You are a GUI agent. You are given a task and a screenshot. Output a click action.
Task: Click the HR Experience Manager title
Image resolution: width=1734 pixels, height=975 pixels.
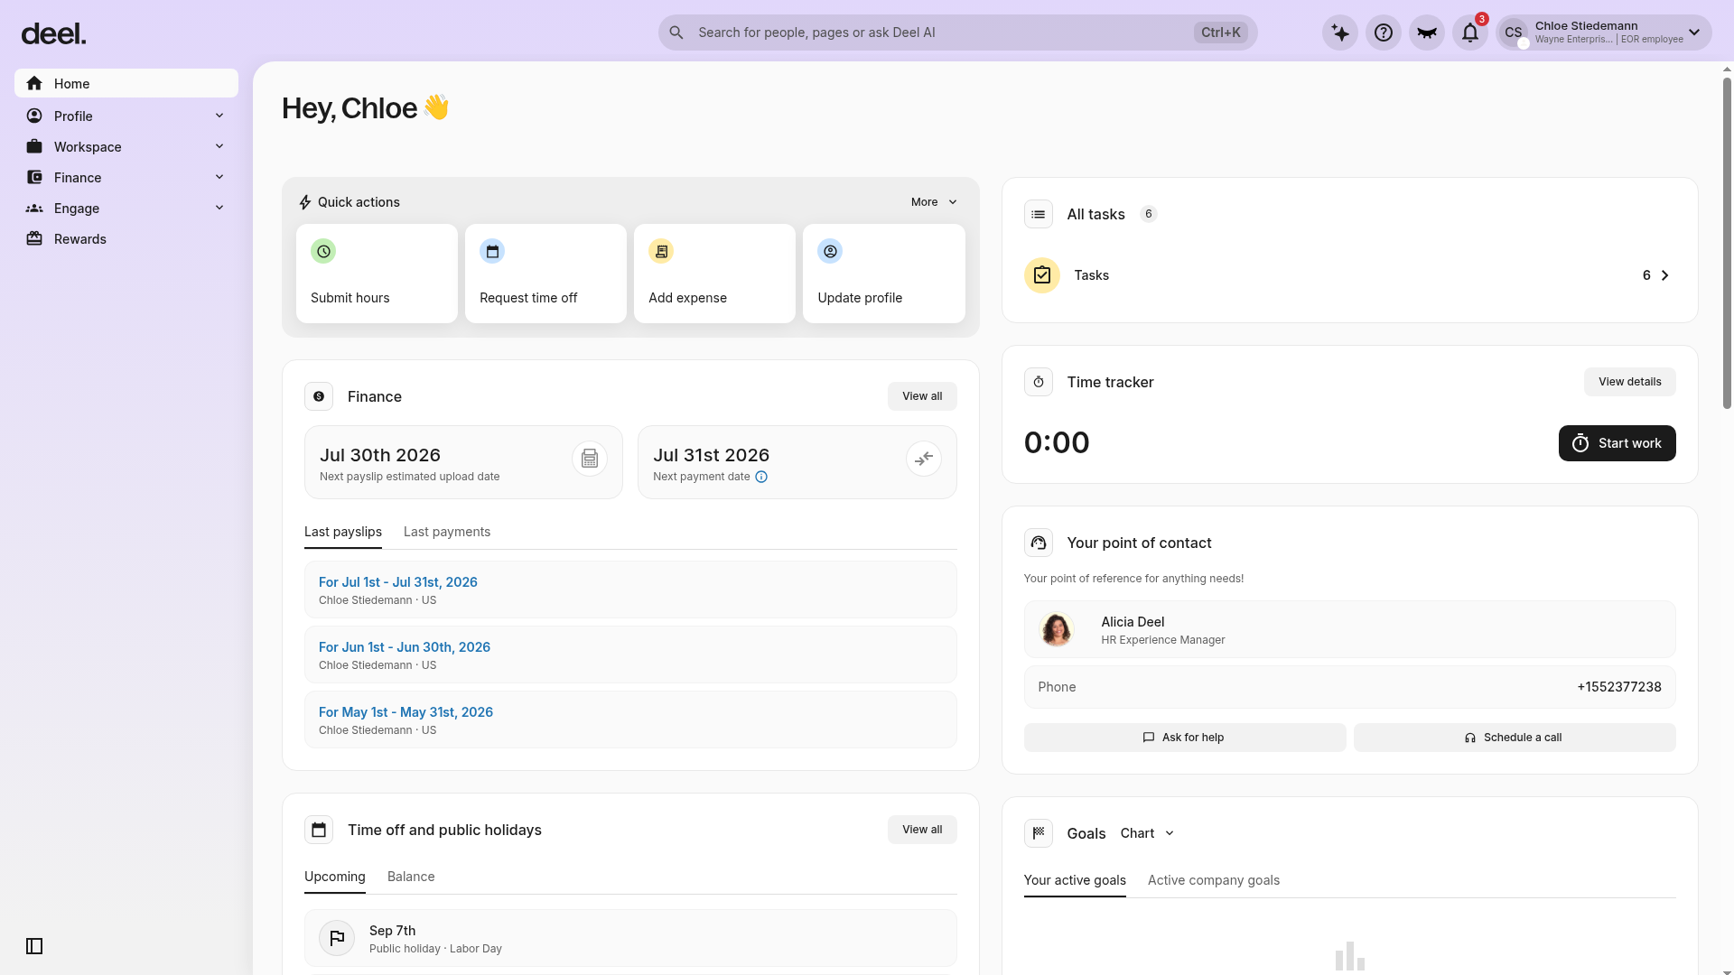[1163, 640]
